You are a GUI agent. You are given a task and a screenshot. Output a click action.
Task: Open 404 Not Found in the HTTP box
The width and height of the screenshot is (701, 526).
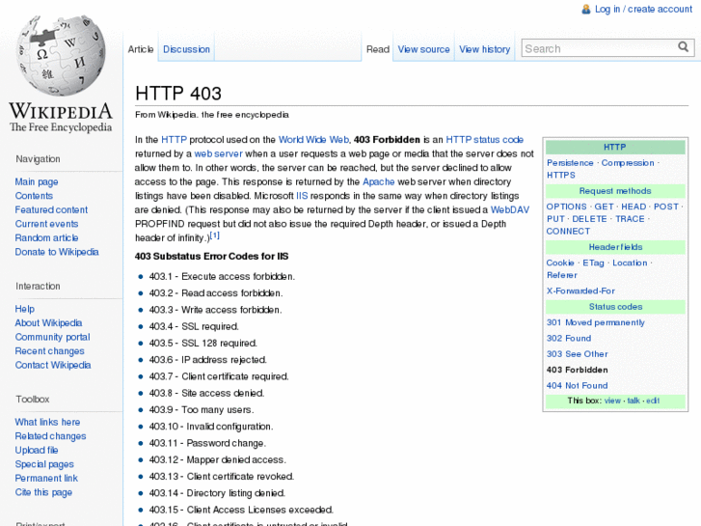point(577,385)
